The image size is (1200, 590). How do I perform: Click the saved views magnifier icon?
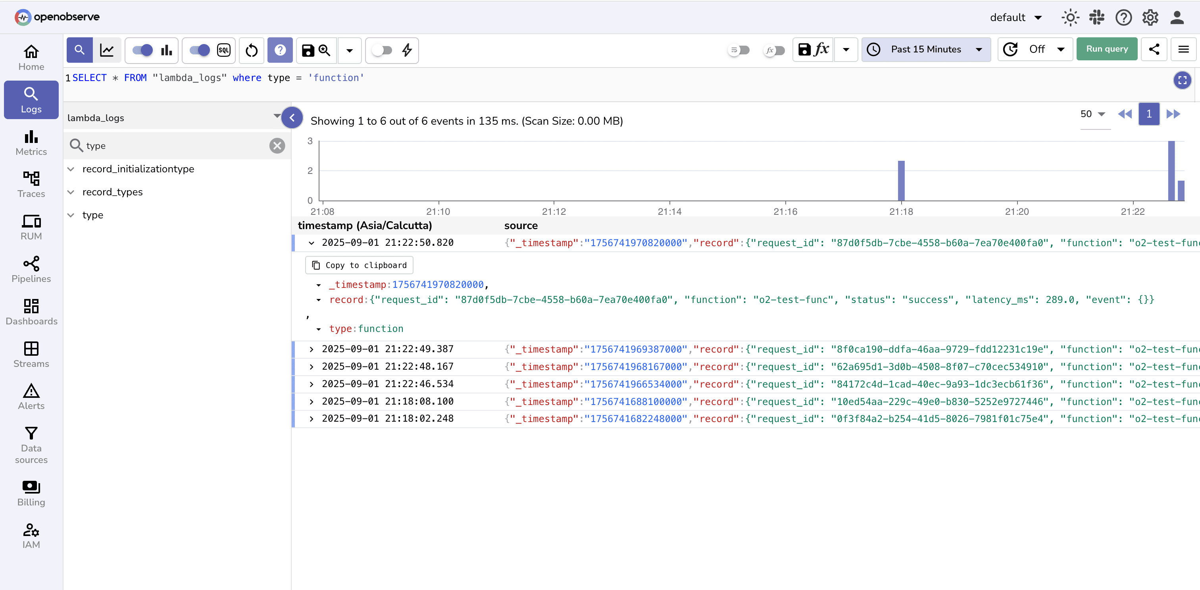coord(324,50)
